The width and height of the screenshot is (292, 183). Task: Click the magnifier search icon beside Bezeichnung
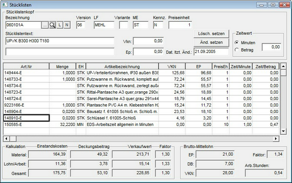(x=53, y=25)
